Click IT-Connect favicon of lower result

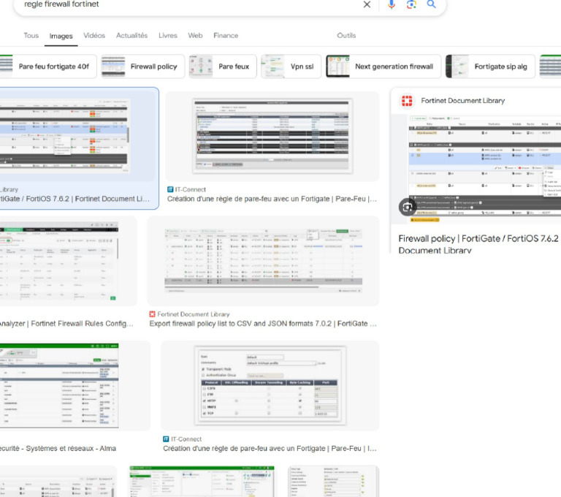coord(166,439)
